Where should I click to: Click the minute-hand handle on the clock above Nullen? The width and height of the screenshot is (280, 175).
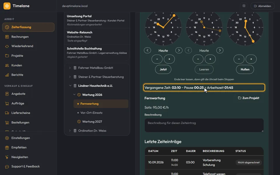253,41
